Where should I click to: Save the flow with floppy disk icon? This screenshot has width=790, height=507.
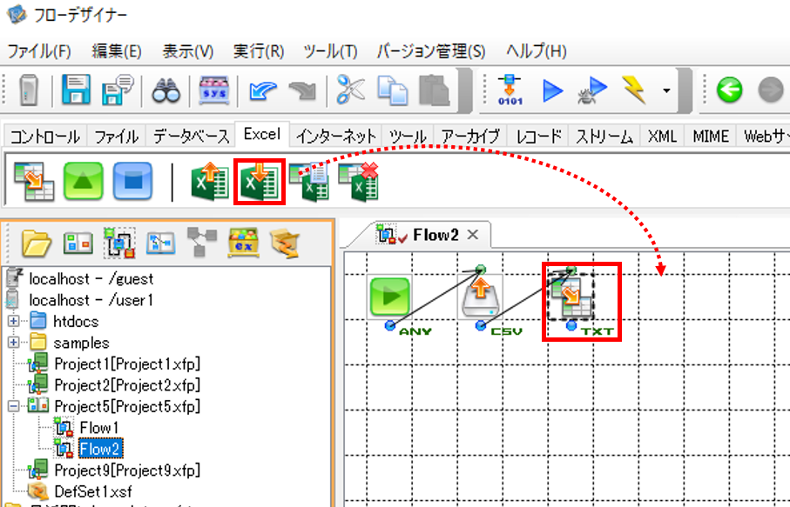(76, 90)
